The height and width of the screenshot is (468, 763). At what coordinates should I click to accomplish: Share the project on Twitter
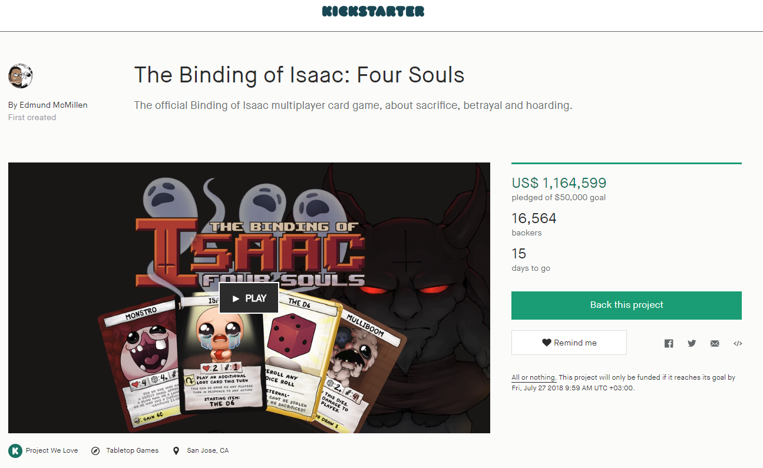coord(692,343)
